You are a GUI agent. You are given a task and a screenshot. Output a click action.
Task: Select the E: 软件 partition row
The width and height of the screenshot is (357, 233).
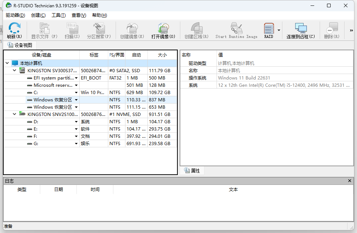(x=90, y=129)
